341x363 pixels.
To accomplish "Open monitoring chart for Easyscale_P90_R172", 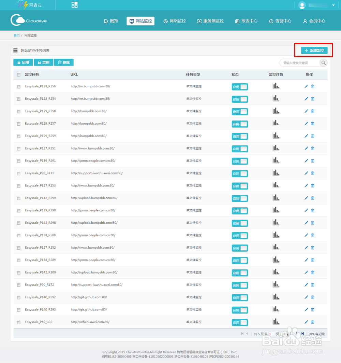I will point(276,284).
